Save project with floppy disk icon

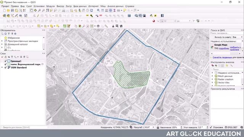pyautogui.click(x=12, y=10)
